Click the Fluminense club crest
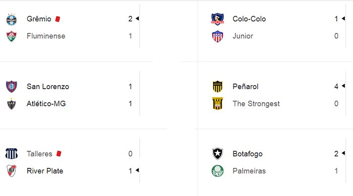353x196 pixels. [x=12, y=36]
